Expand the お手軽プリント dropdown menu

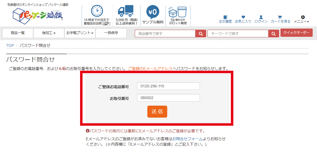pyautogui.click(x=80, y=33)
